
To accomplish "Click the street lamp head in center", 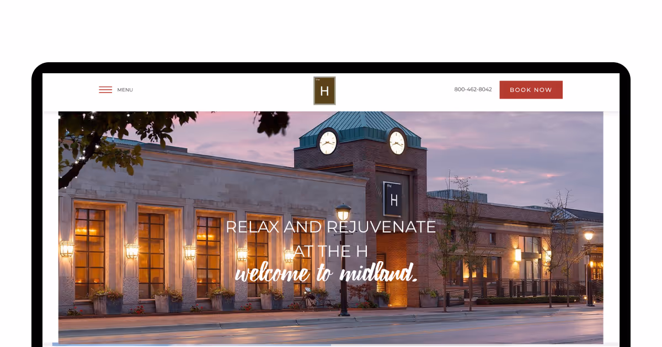I will 343,212.
